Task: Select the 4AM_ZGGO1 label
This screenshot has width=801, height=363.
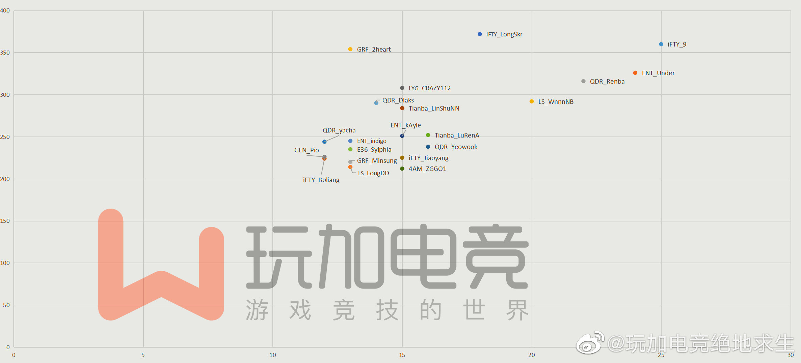Action: pyautogui.click(x=428, y=169)
